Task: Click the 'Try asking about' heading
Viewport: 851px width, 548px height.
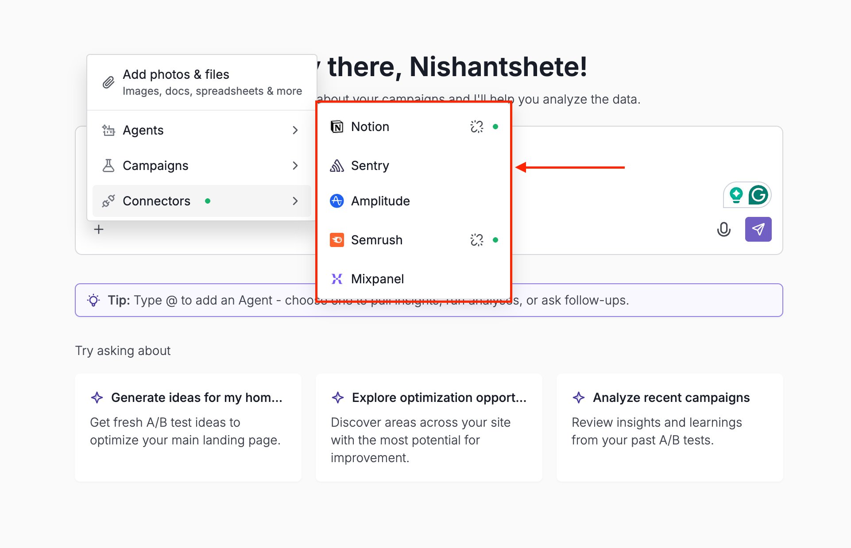Action: [x=123, y=351]
